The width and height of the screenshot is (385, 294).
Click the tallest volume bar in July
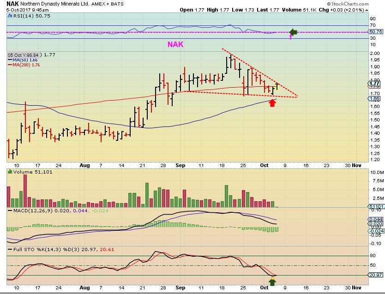pos(25,191)
